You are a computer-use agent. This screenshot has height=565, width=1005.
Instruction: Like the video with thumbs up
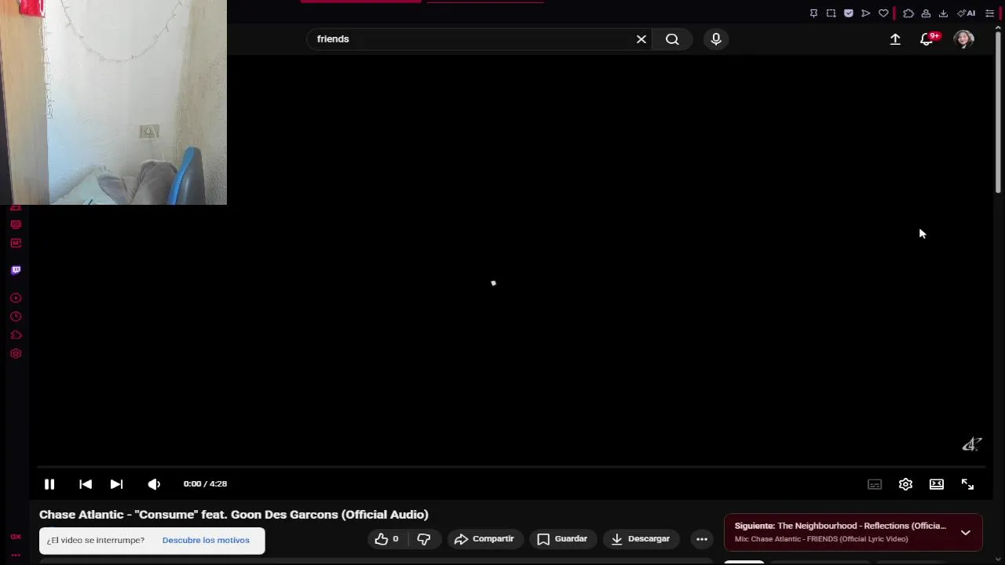[387, 539]
